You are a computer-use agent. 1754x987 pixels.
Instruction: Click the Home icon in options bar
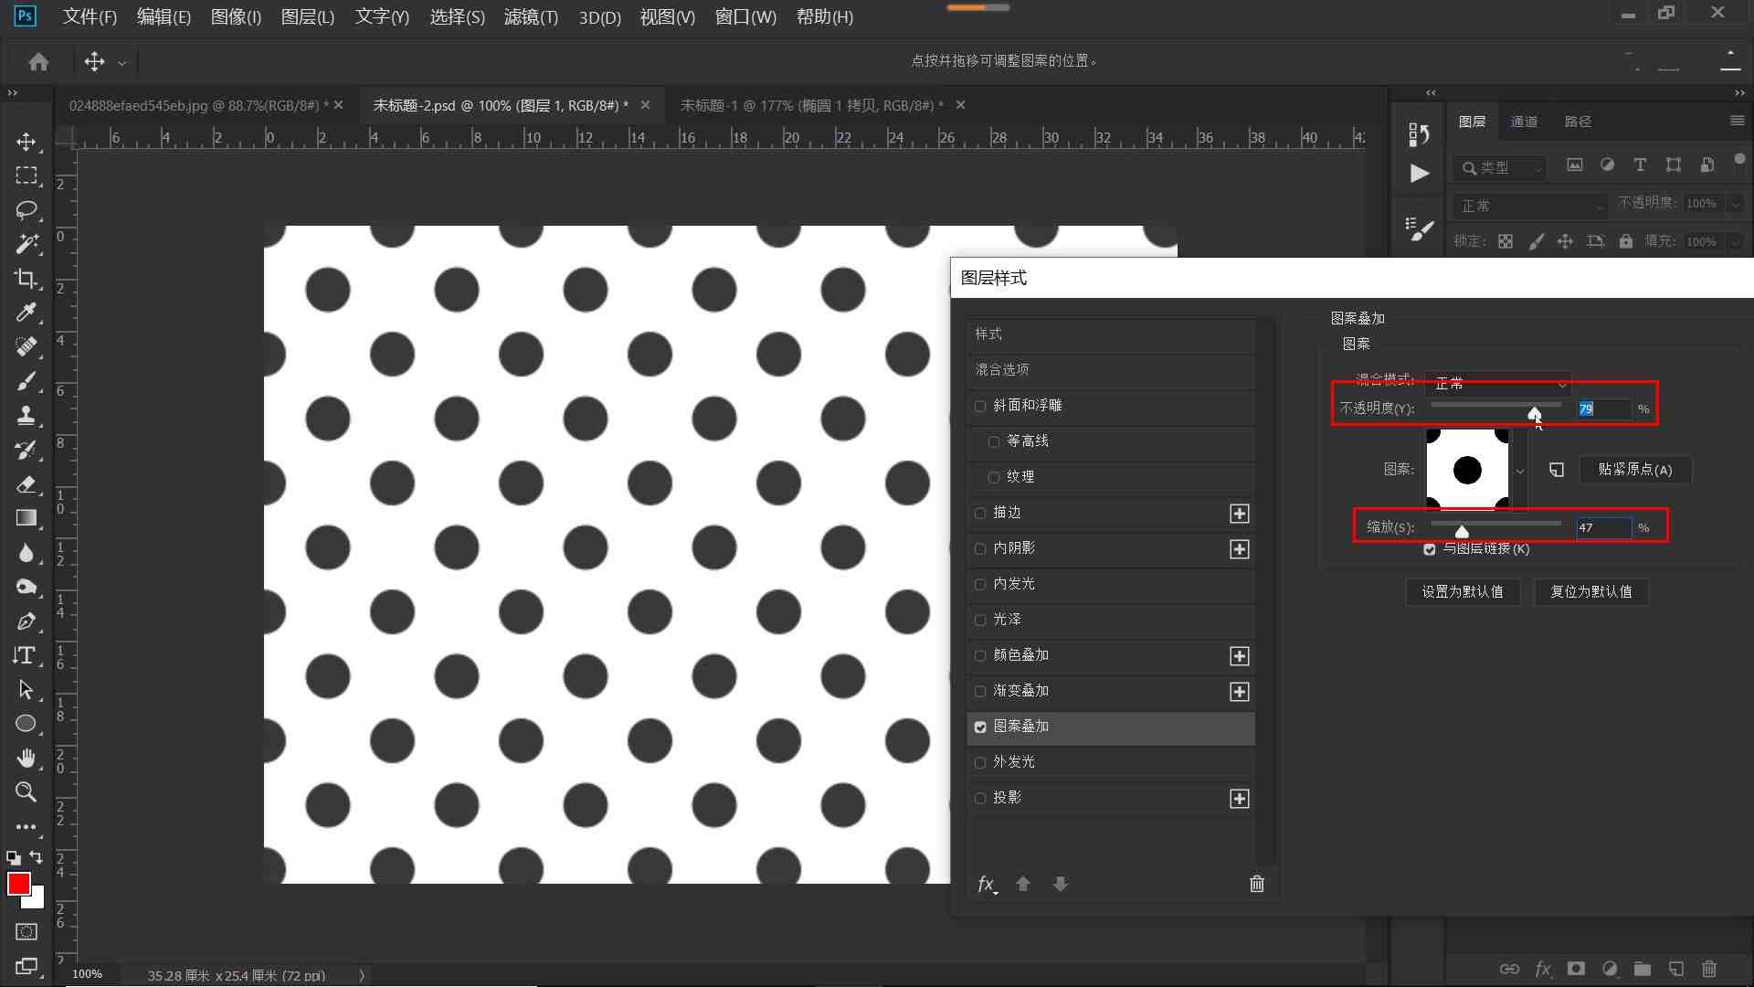38,61
